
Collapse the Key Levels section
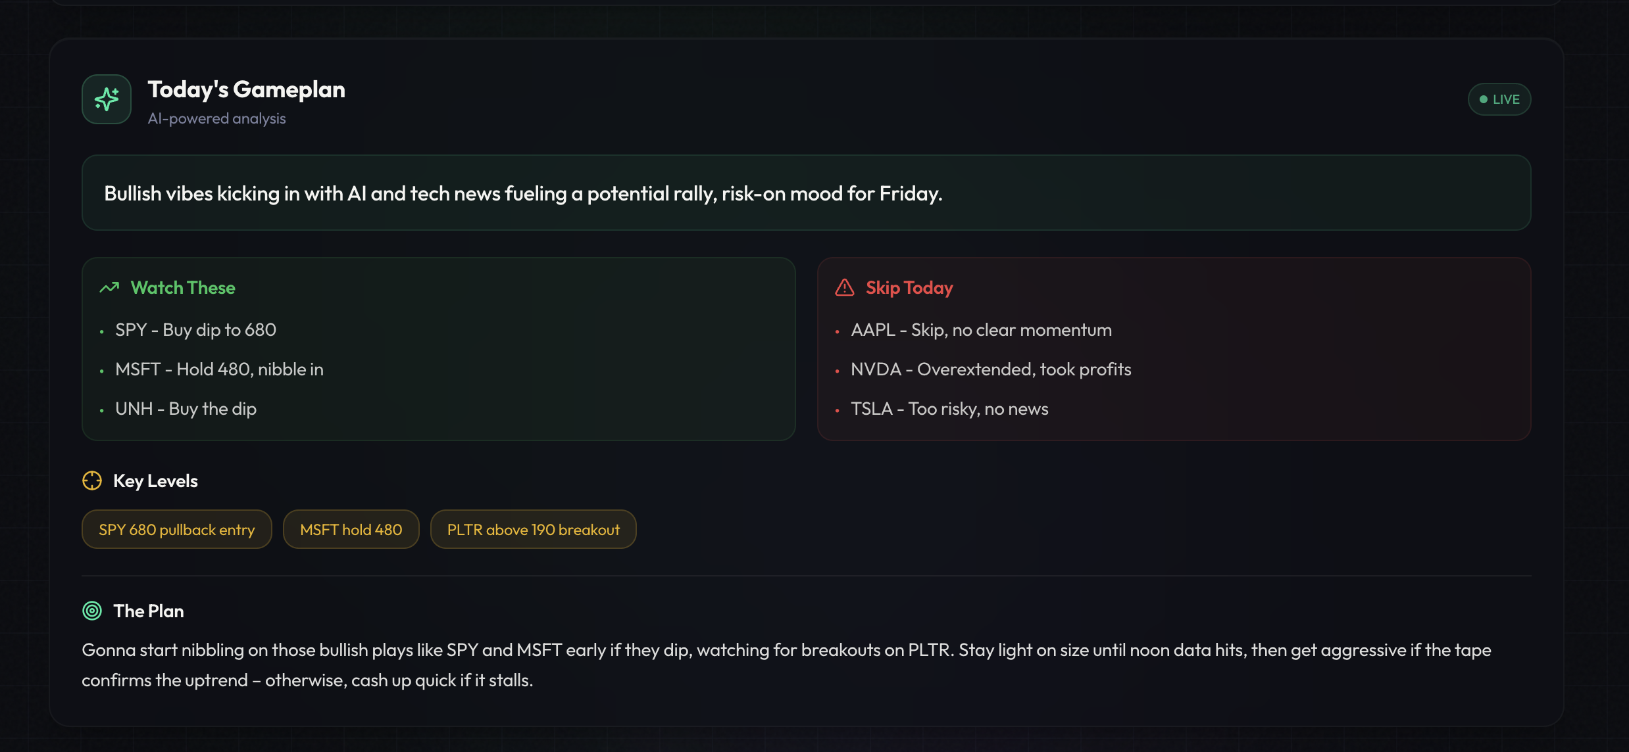(x=155, y=481)
